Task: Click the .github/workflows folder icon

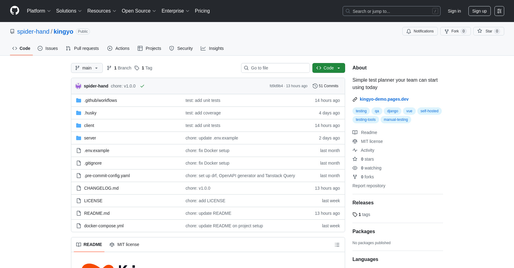Action: click(x=79, y=100)
